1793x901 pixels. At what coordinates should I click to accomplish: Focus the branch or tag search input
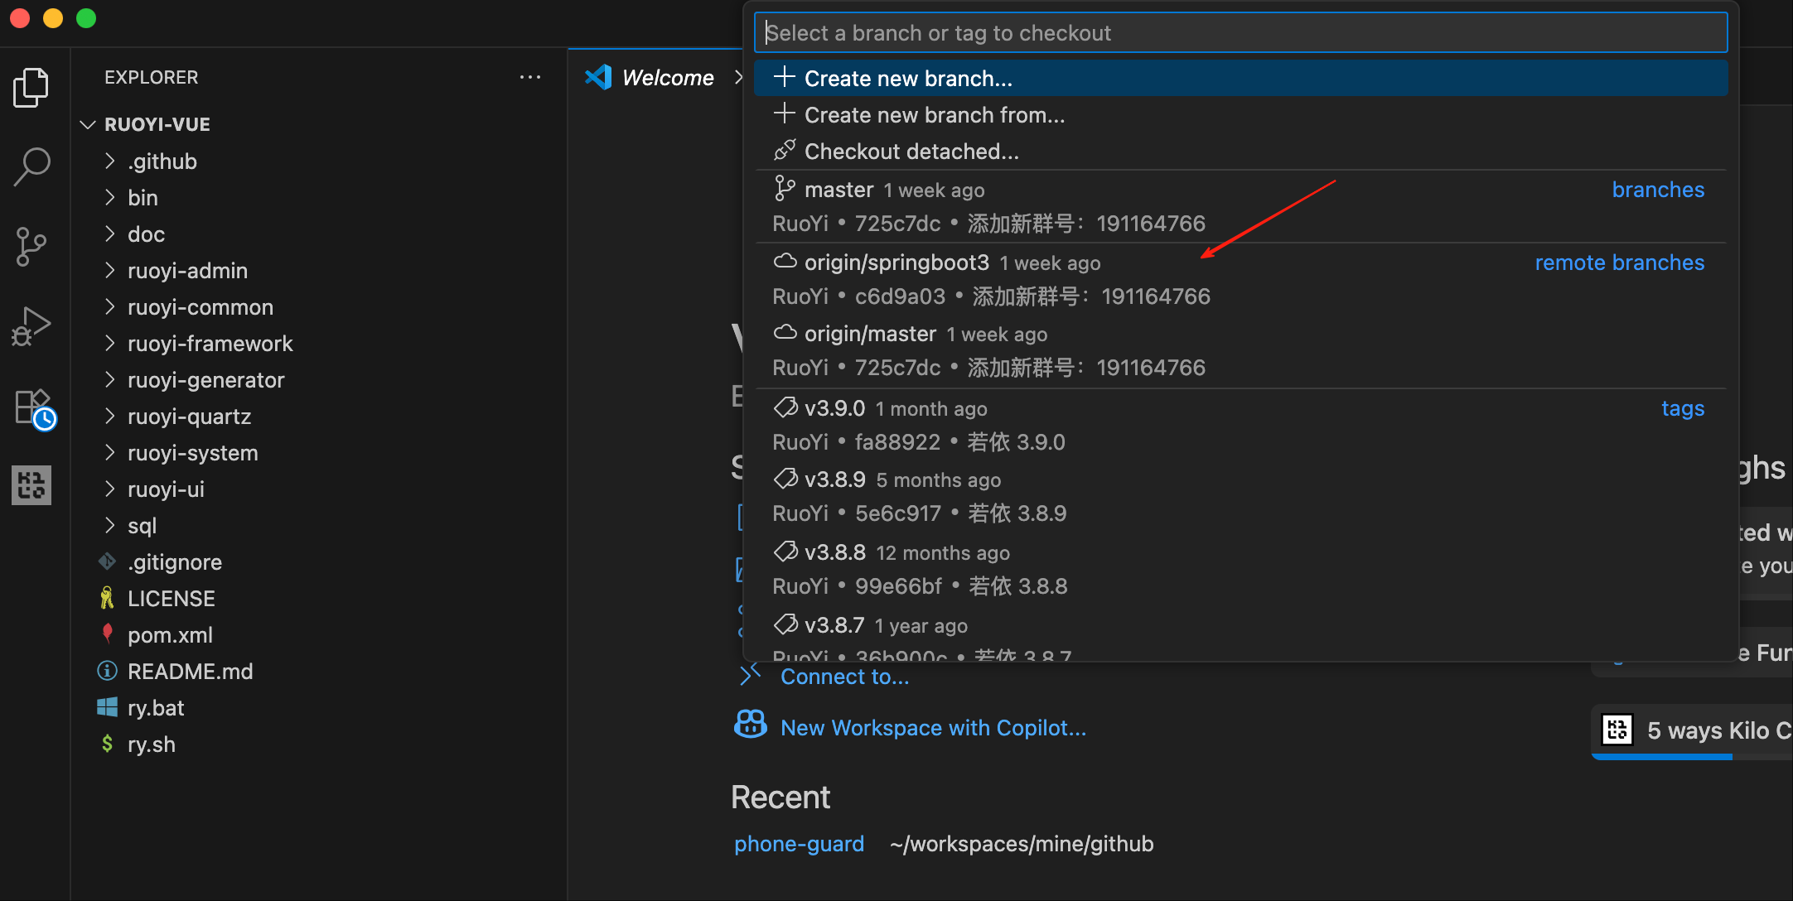pyautogui.click(x=1240, y=33)
